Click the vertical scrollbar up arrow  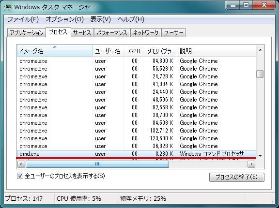pyautogui.click(x=260, y=50)
